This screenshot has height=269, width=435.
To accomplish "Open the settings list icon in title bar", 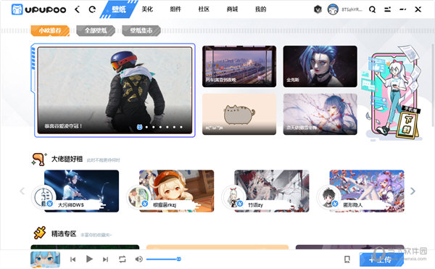I will click(x=388, y=9).
